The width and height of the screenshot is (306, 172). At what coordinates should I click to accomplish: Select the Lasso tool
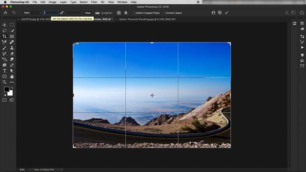4,31
